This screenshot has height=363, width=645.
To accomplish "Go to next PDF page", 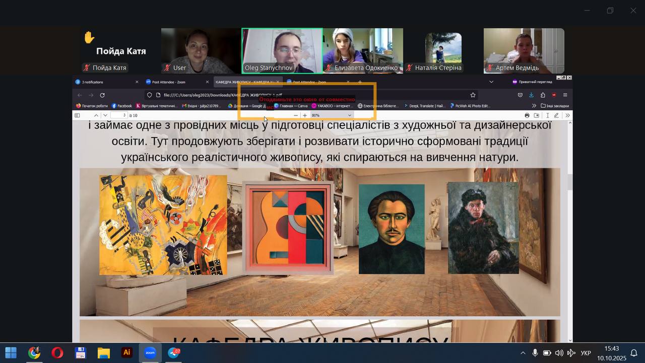I will tap(105, 115).
